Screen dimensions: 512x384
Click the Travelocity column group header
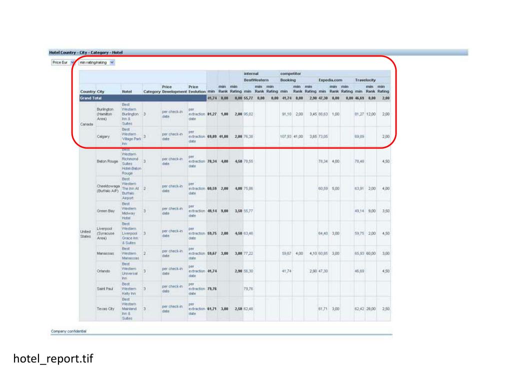coord(365,80)
